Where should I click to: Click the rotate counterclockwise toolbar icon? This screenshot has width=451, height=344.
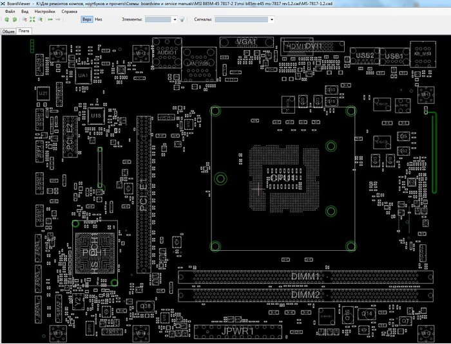(x=6, y=19)
